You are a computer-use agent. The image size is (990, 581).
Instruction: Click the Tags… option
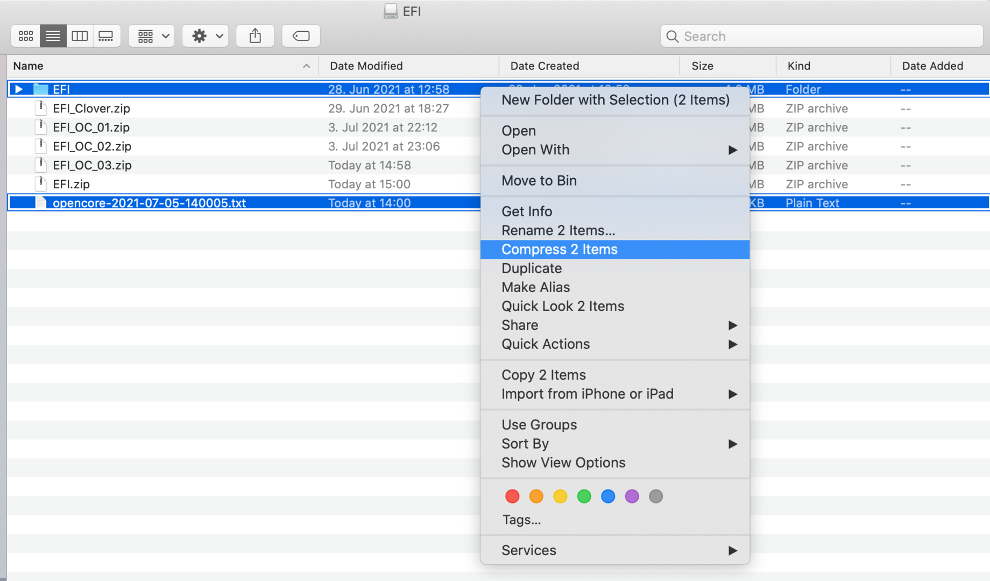click(521, 520)
